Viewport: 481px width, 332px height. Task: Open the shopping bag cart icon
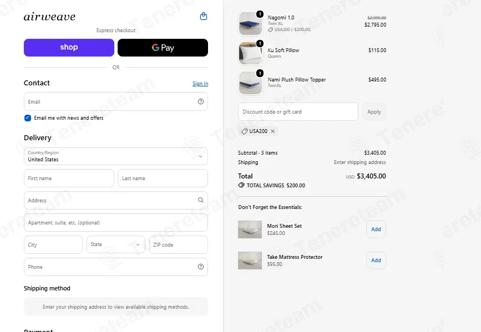[204, 16]
